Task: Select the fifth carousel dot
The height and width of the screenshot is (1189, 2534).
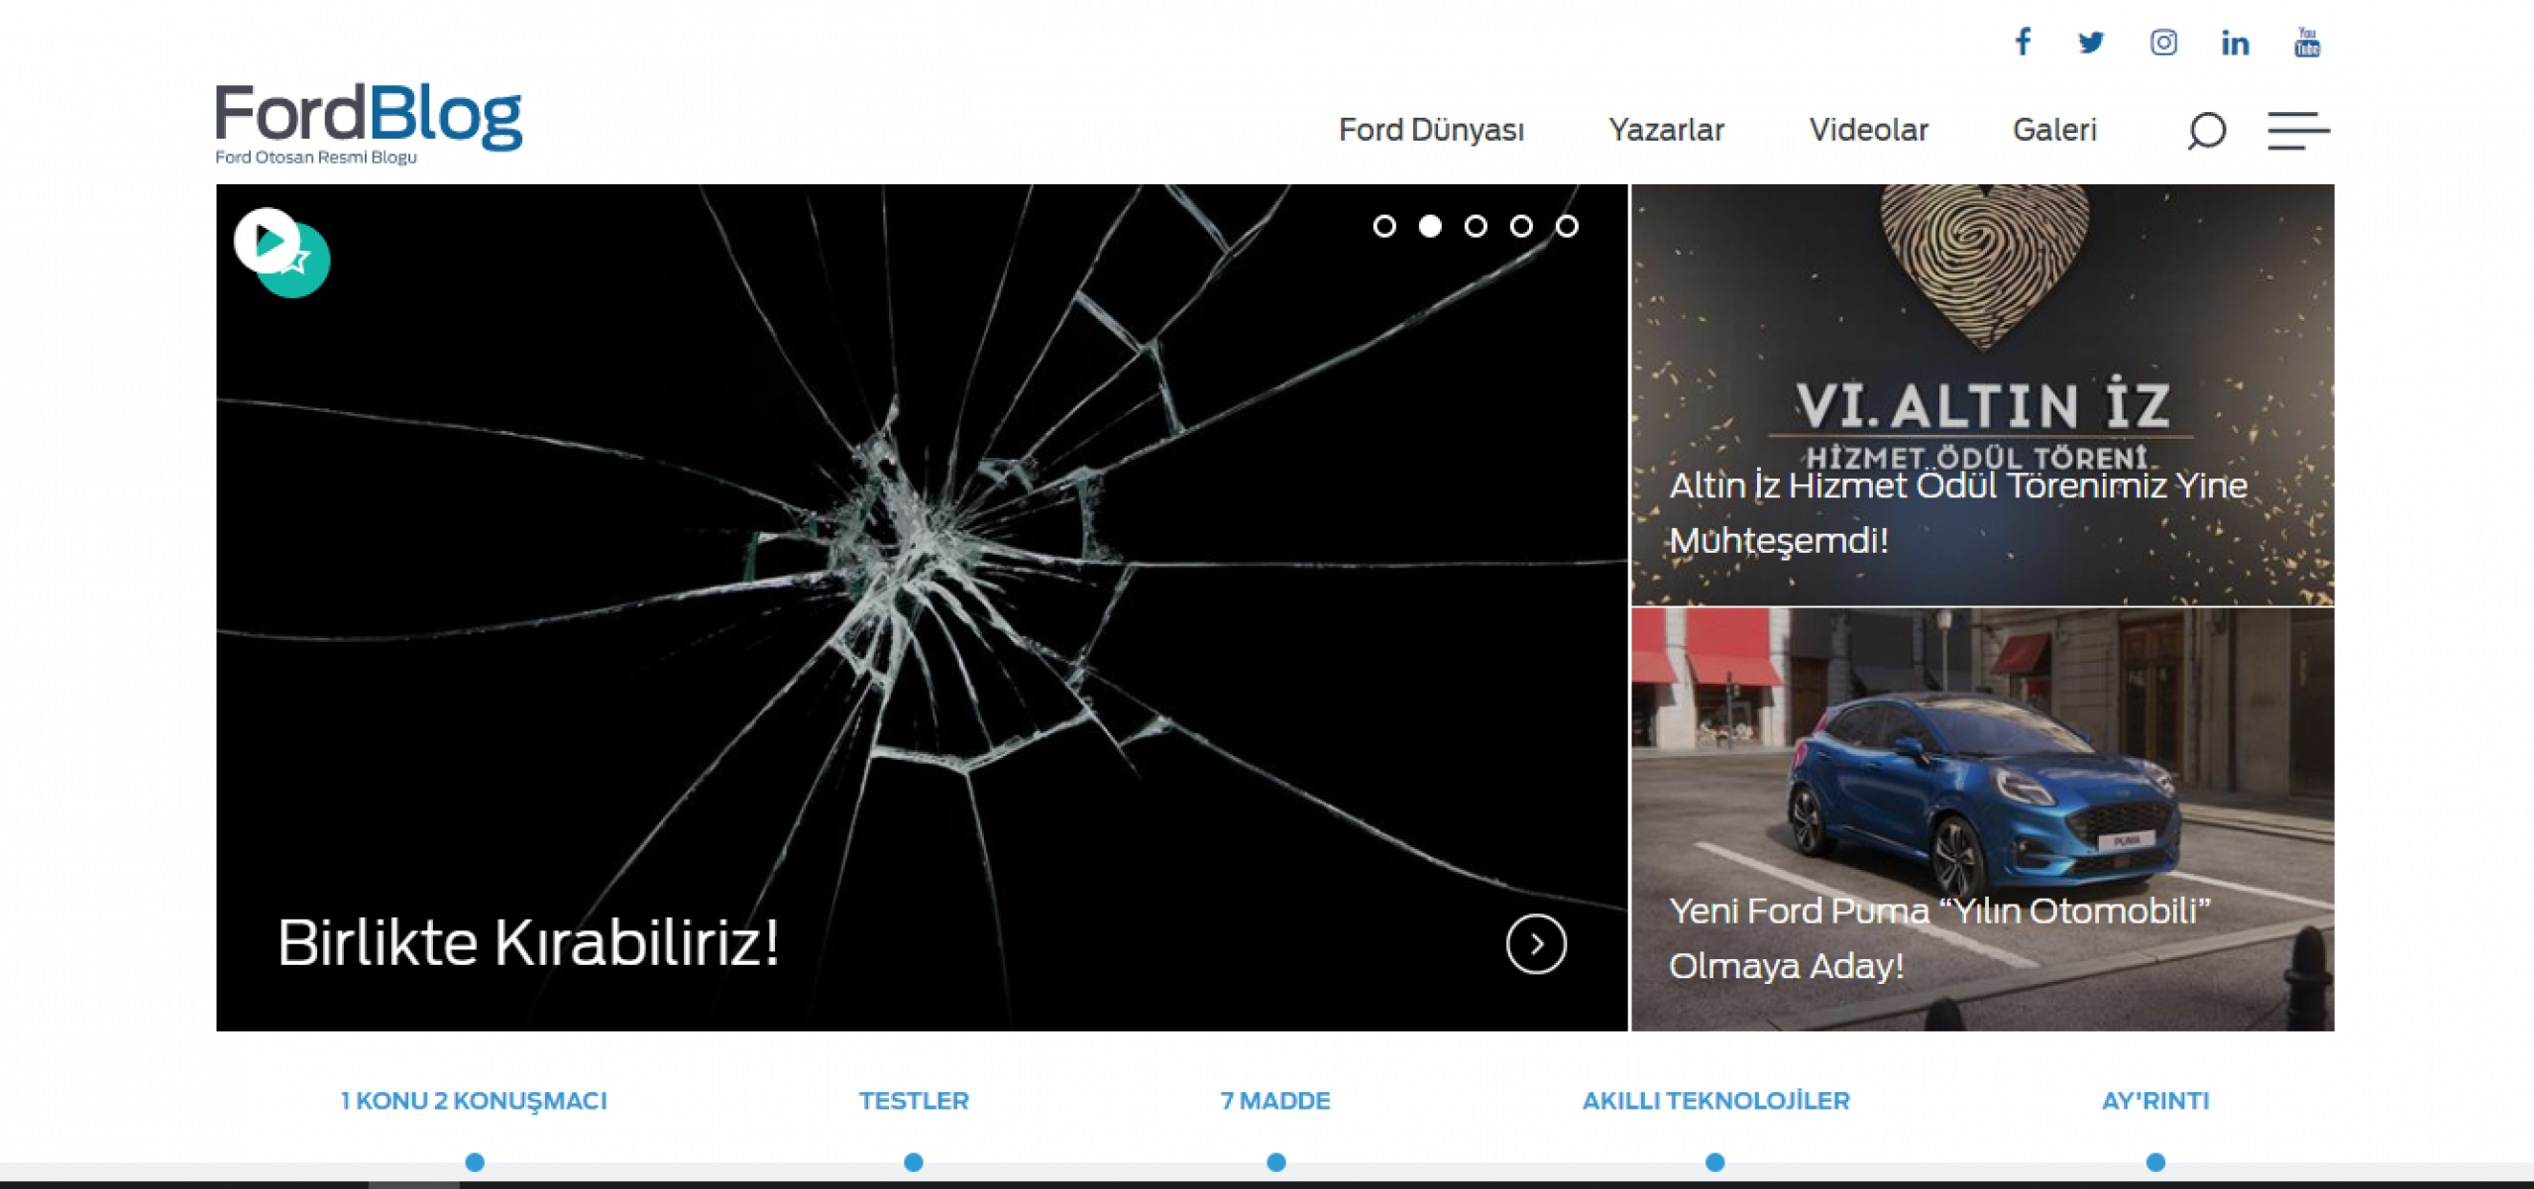Action: coord(1567,227)
